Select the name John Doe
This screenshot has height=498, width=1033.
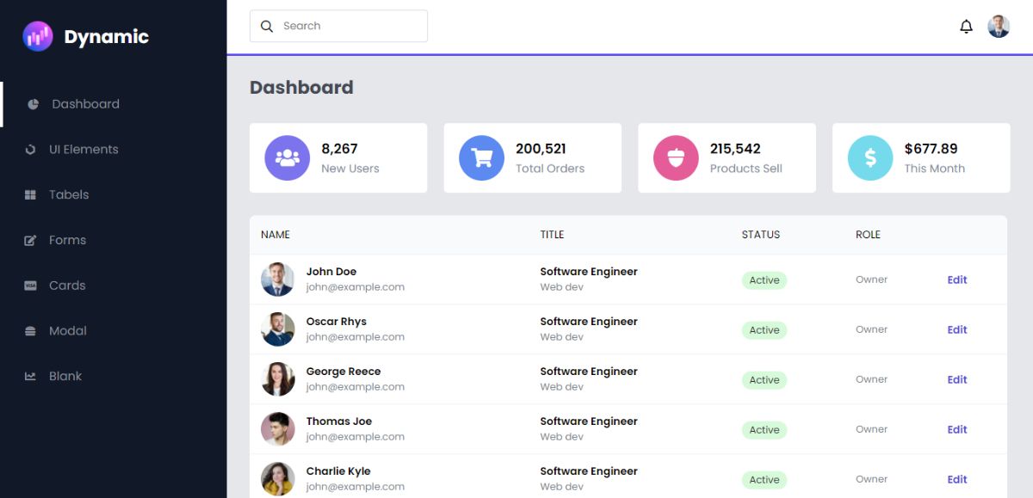pos(331,272)
